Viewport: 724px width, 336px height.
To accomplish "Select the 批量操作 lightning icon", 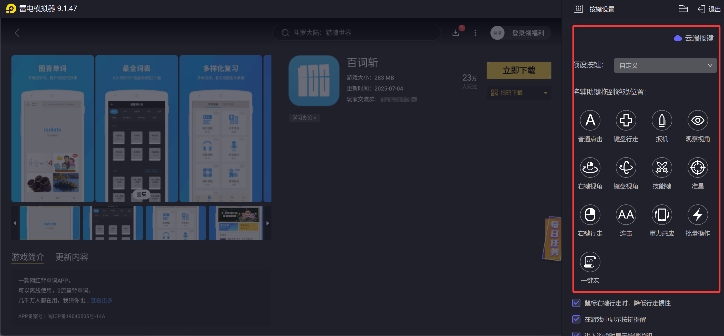I will tap(697, 215).
